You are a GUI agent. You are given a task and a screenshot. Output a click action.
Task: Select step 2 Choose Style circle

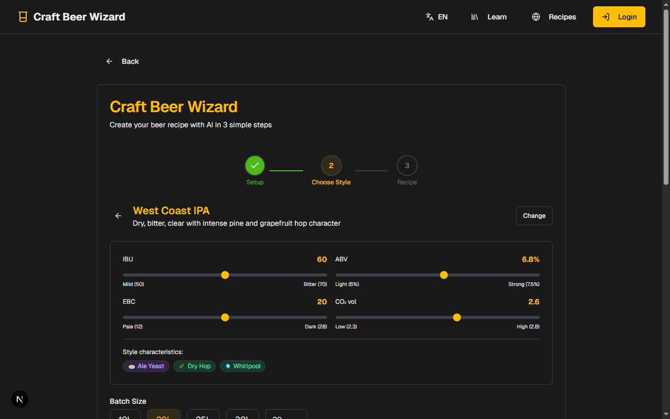[331, 165]
